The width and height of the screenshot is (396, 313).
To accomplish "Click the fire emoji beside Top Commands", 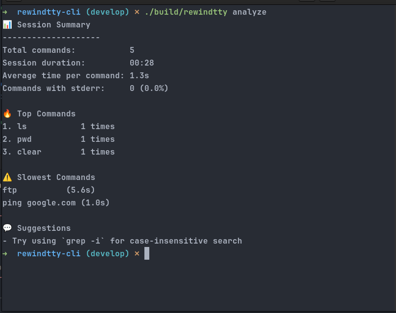I will (7, 113).
